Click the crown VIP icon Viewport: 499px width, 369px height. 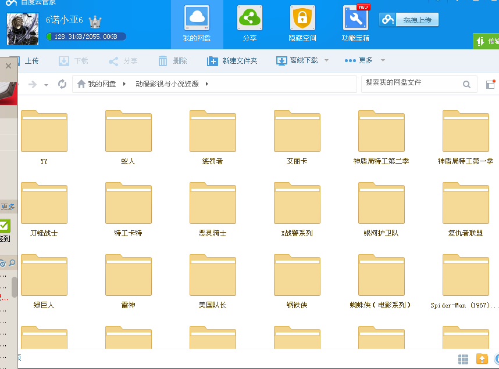pyautogui.click(x=95, y=21)
